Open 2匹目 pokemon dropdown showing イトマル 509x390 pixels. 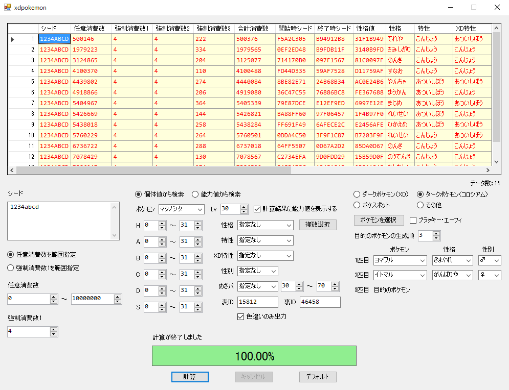coord(400,275)
